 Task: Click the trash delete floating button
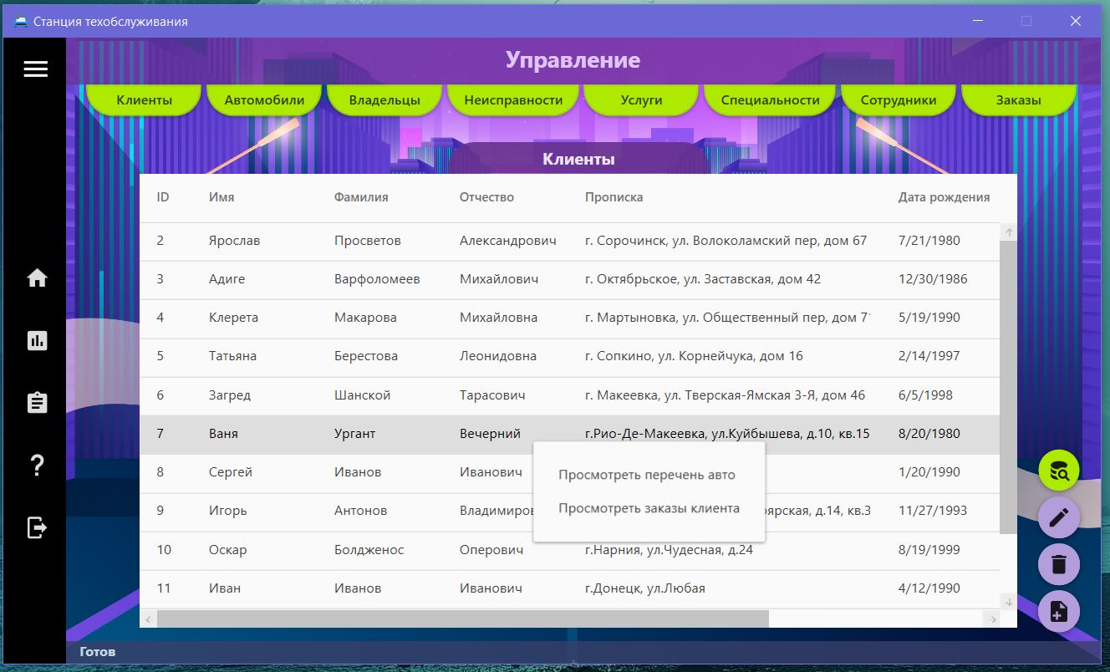(1059, 565)
